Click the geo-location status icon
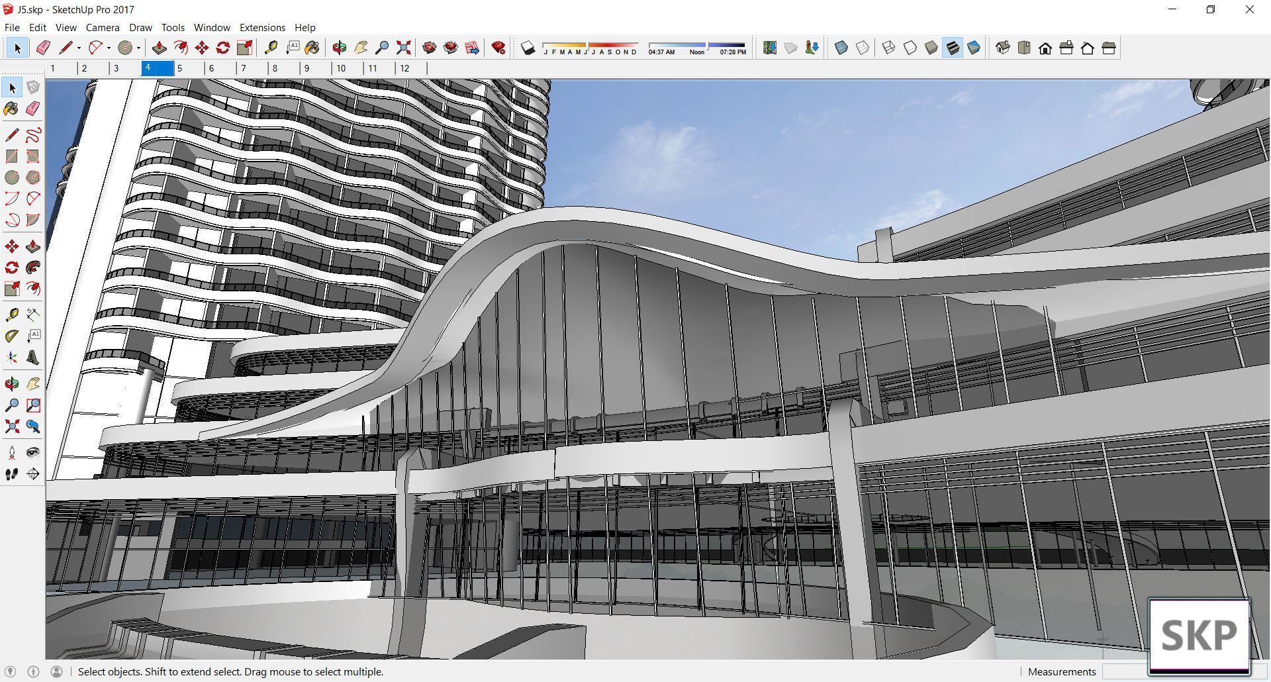This screenshot has width=1271, height=682. 10,671
